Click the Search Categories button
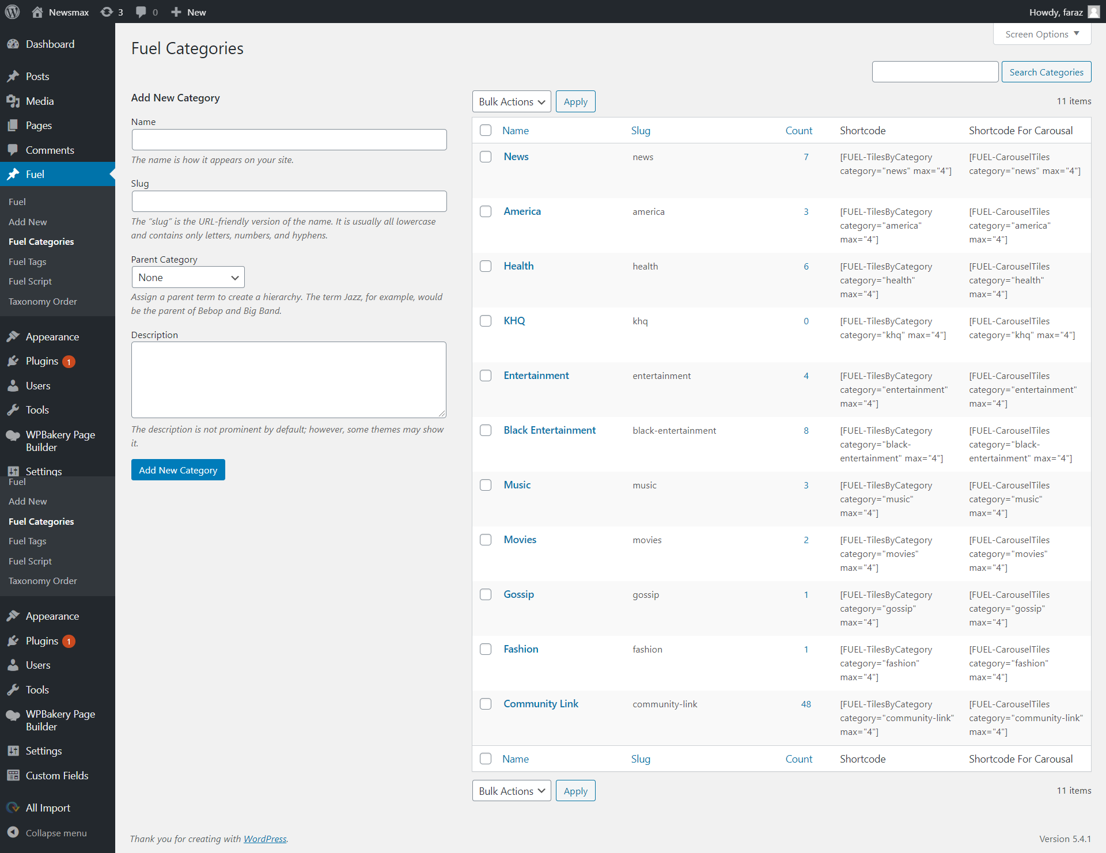Screen dimensions: 1106x853 [x=1046, y=72]
